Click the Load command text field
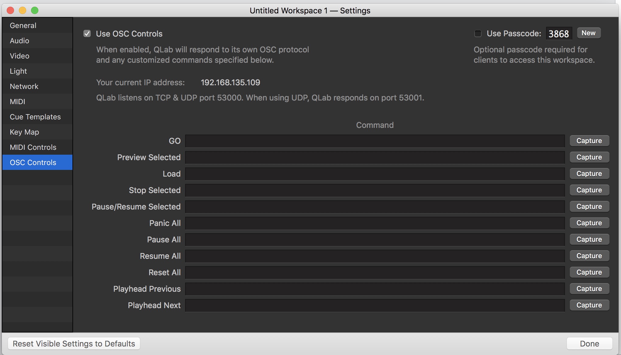The image size is (621, 355). tap(375, 174)
